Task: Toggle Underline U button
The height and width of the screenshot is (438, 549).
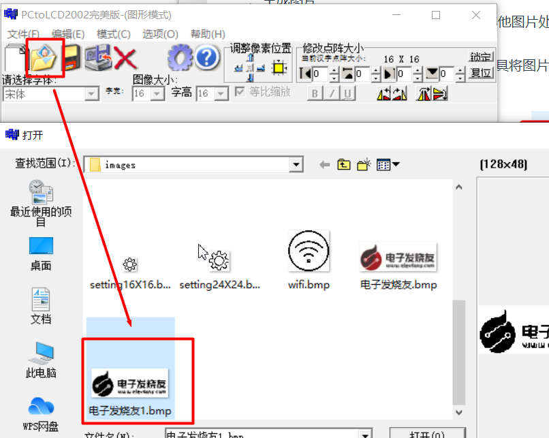Action: [347, 94]
